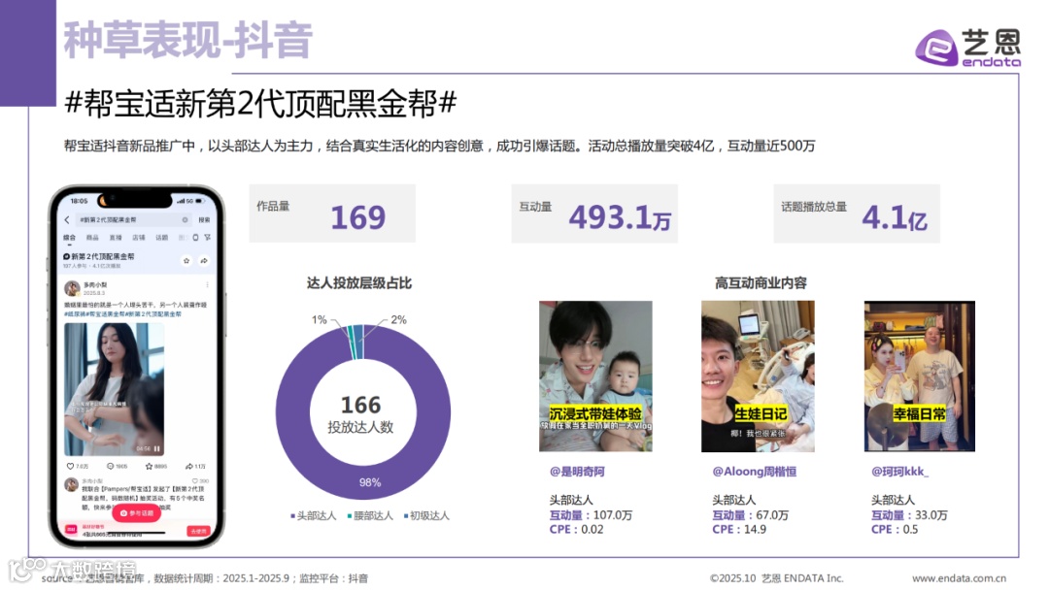Screen dimensions: 1049x590
Task: Click the www.endata.com.cn footer link
Action: click(959, 578)
